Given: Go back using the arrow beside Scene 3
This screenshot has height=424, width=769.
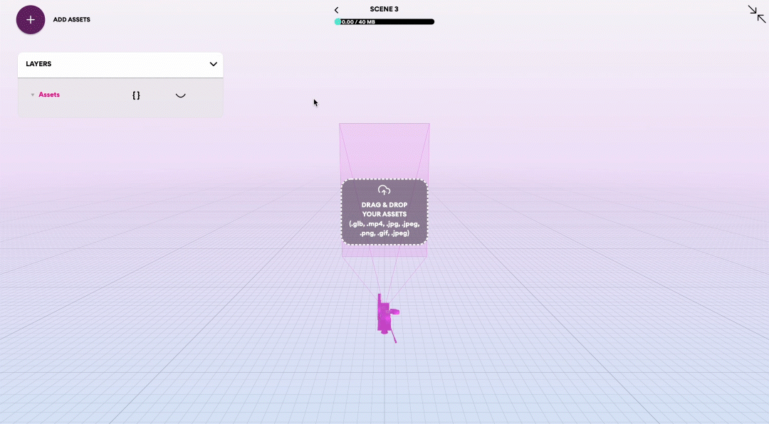Looking at the screenshot, I should tap(337, 10).
